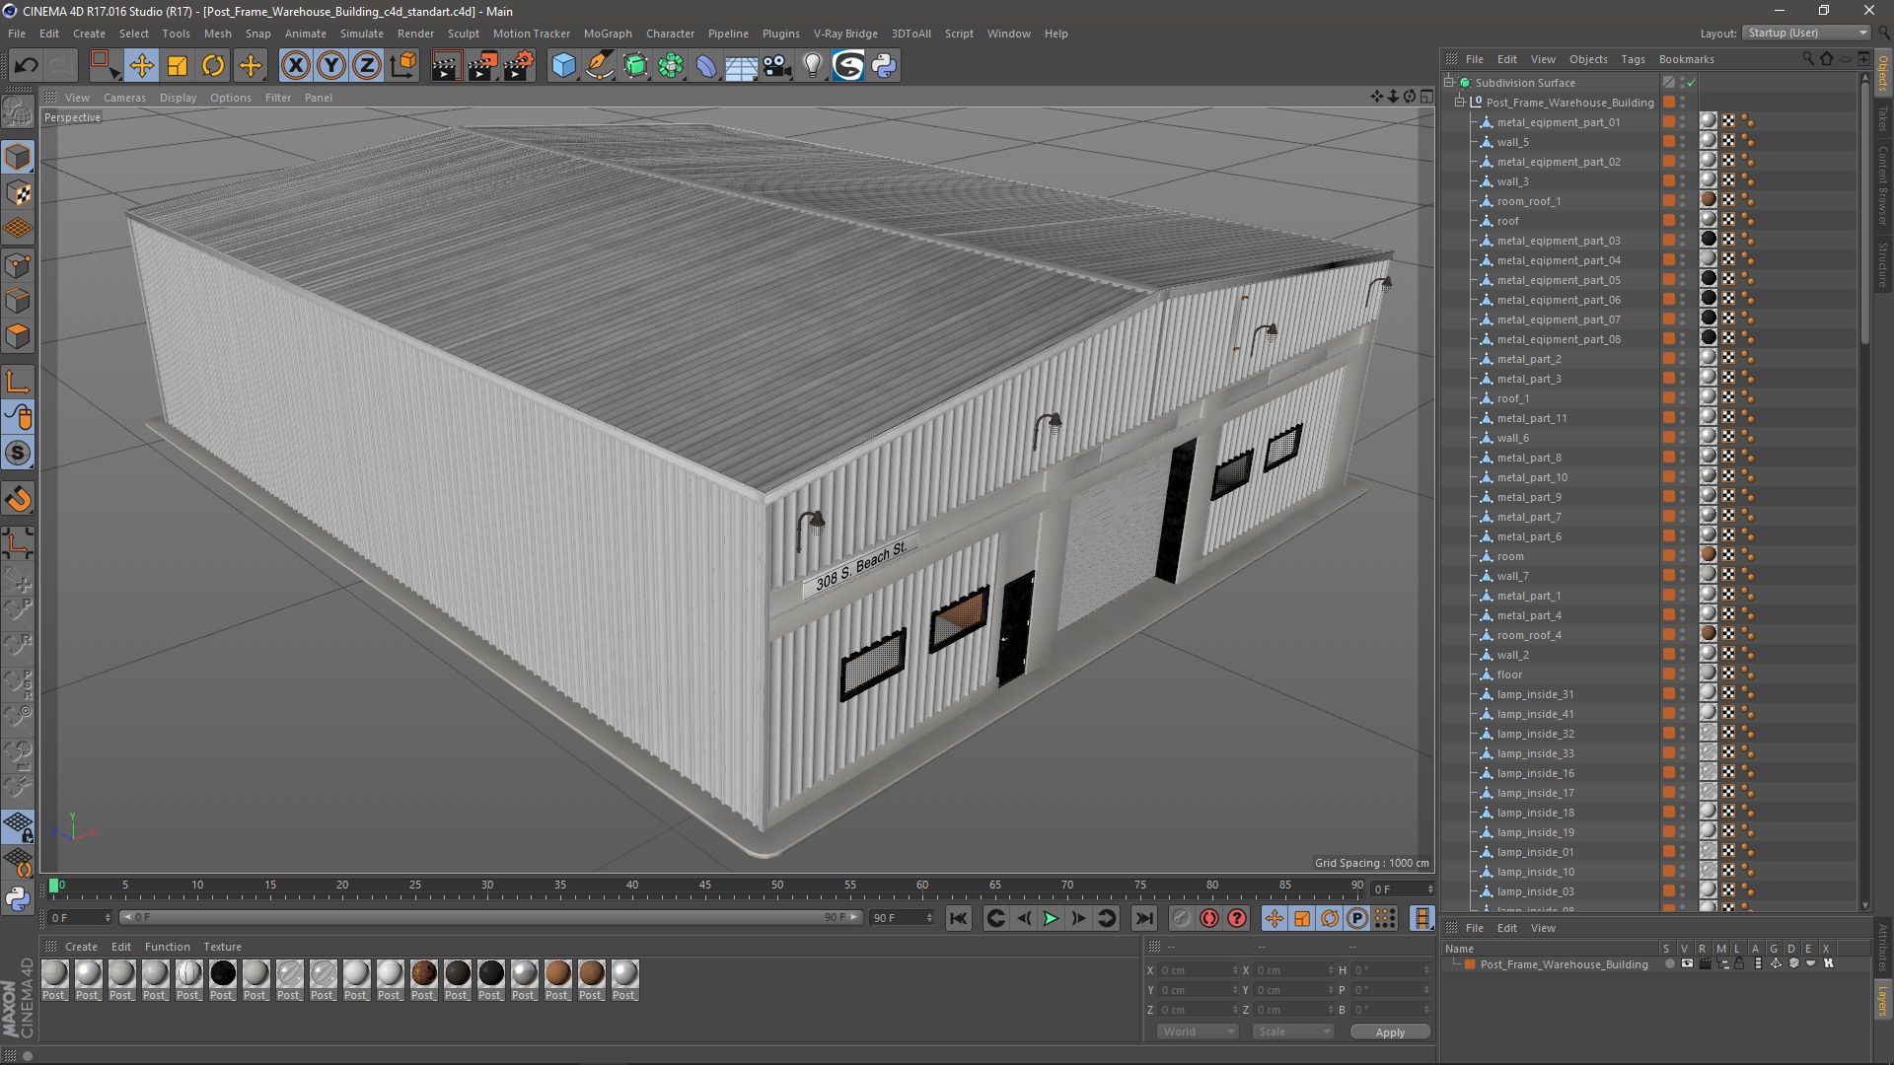Open the Array modeling objects icon
Screen dimensions: 1894x1065
point(671,66)
